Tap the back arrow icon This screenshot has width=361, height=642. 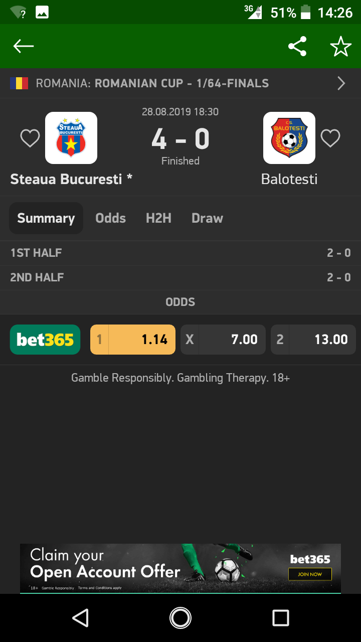24,47
